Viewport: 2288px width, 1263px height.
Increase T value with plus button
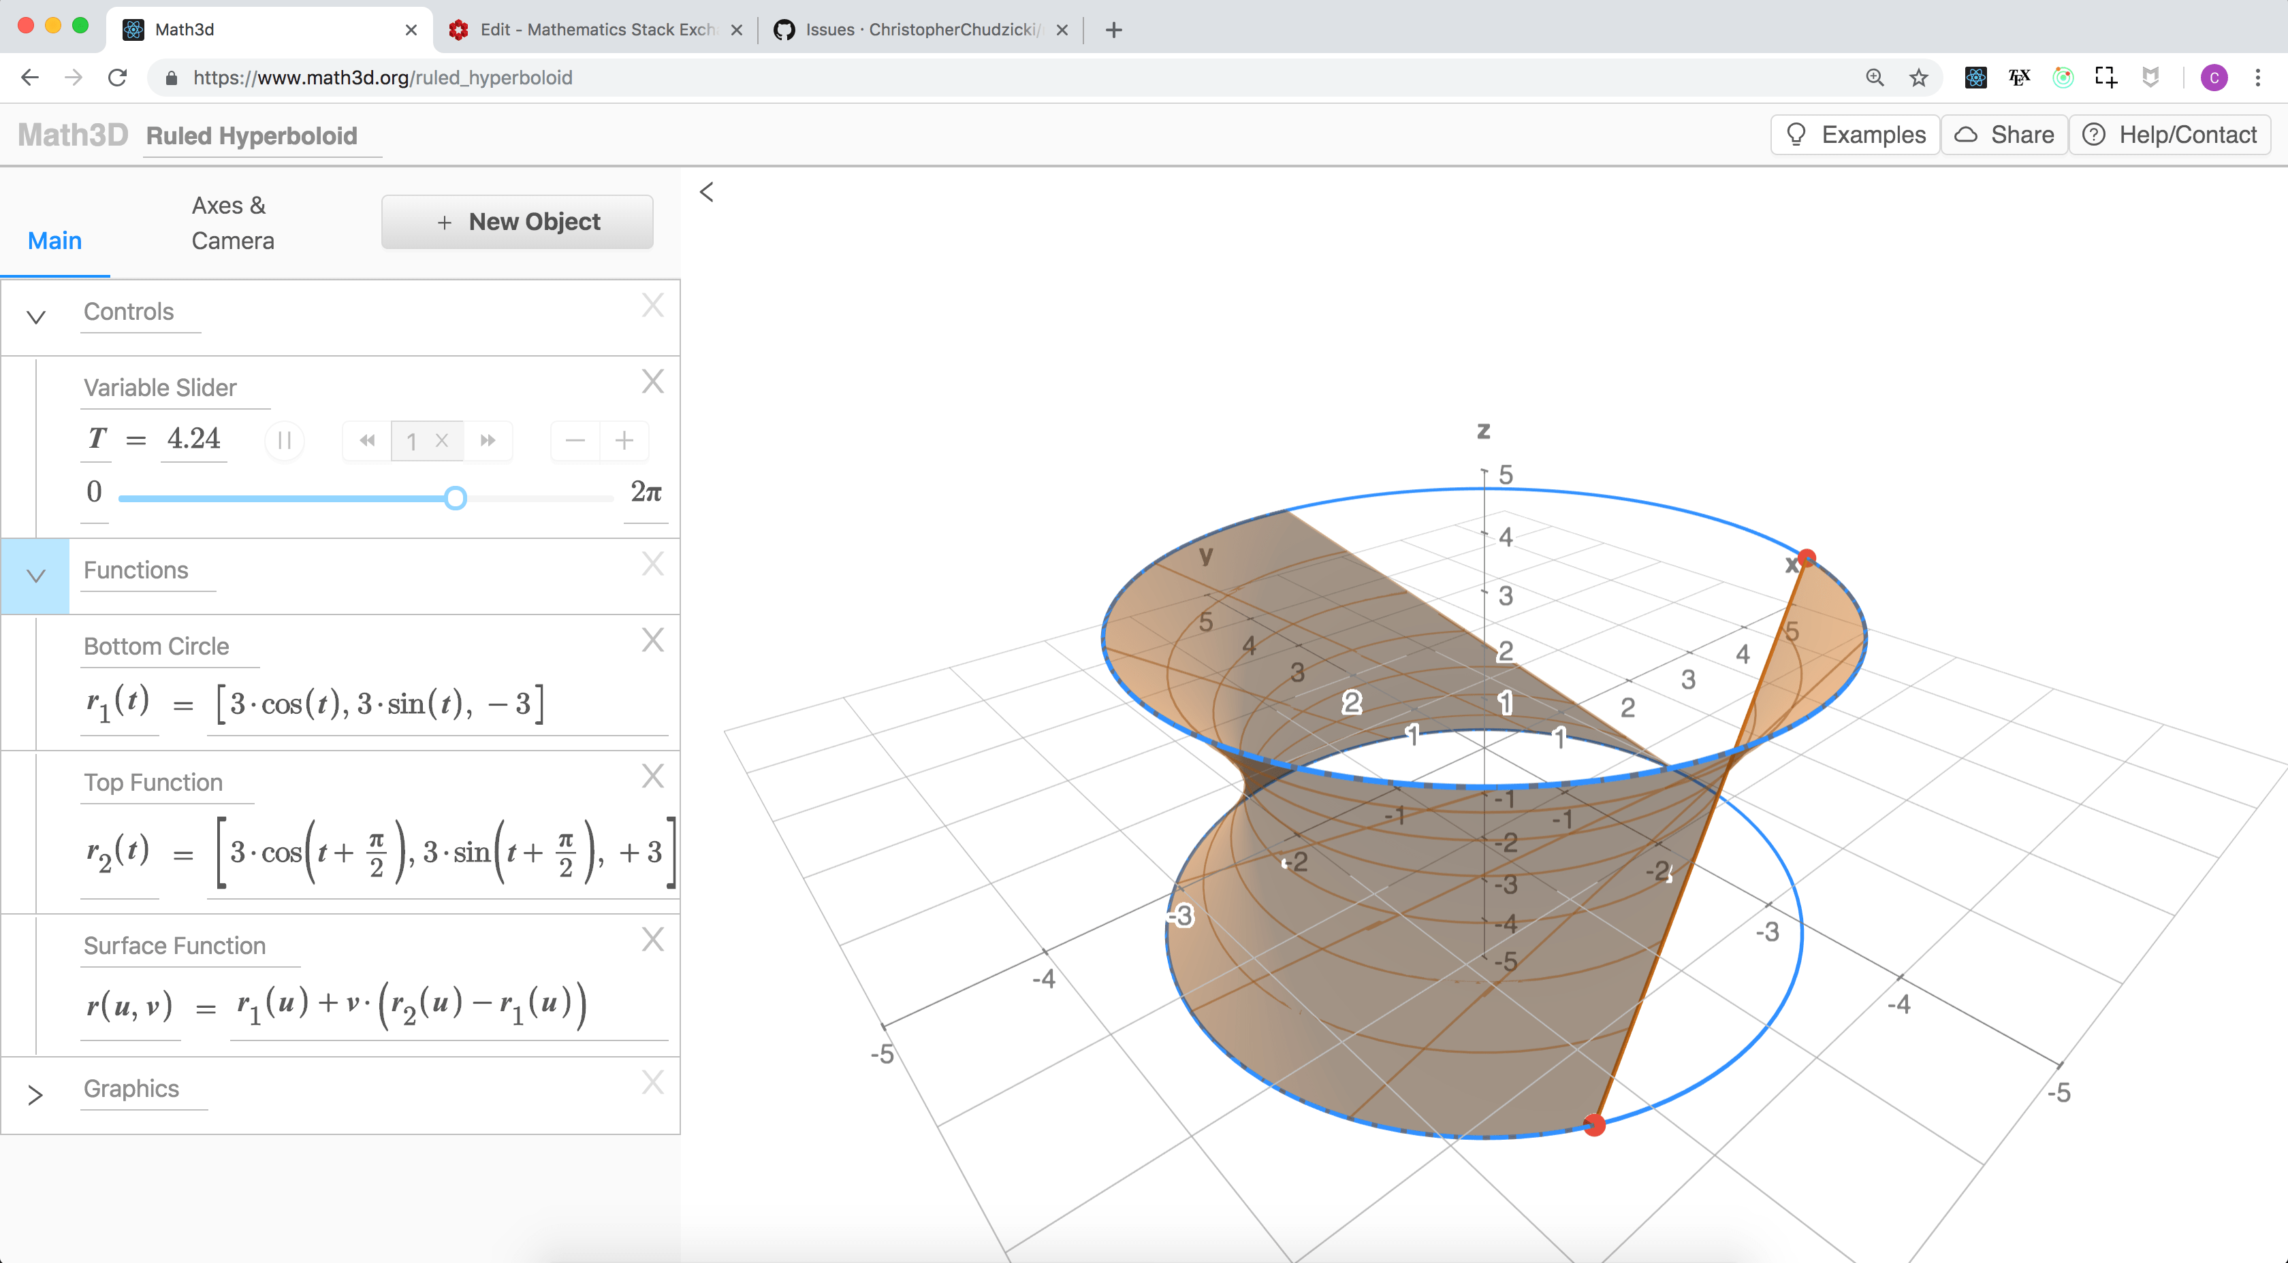pyautogui.click(x=624, y=440)
